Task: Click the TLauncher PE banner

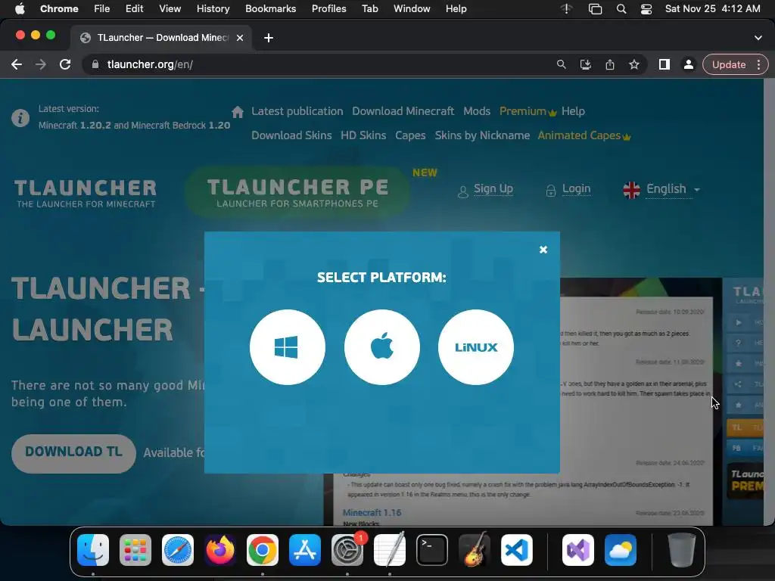Action: pos(297,193)
